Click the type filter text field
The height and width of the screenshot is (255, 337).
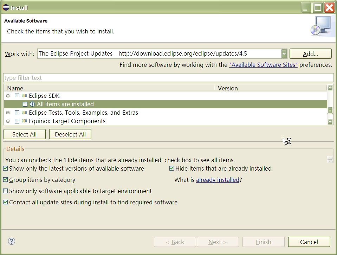point(169,78)
